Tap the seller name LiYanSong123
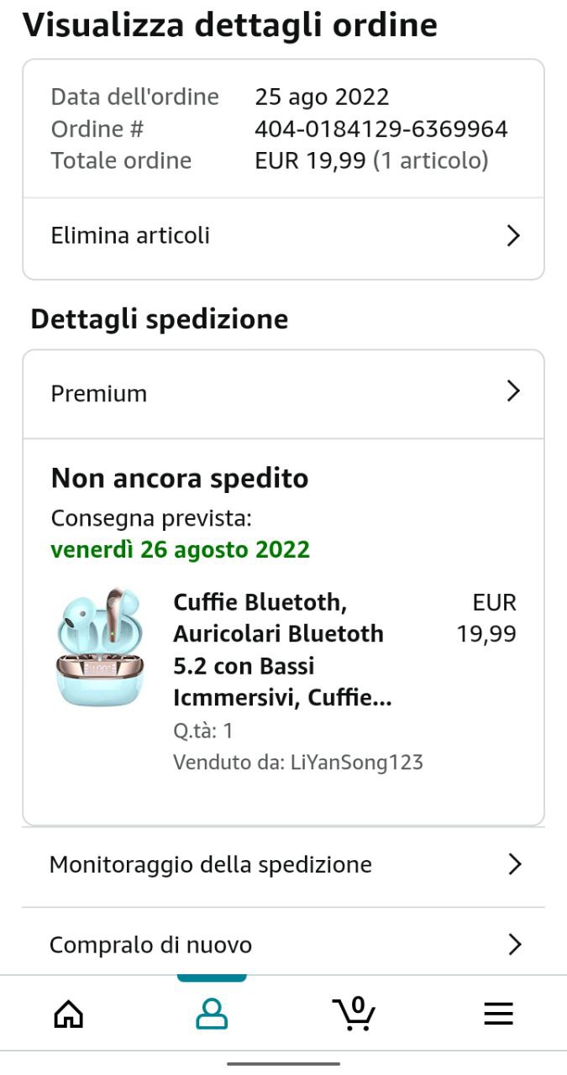This screenshot has width=567, height=1075. (357, 763)
